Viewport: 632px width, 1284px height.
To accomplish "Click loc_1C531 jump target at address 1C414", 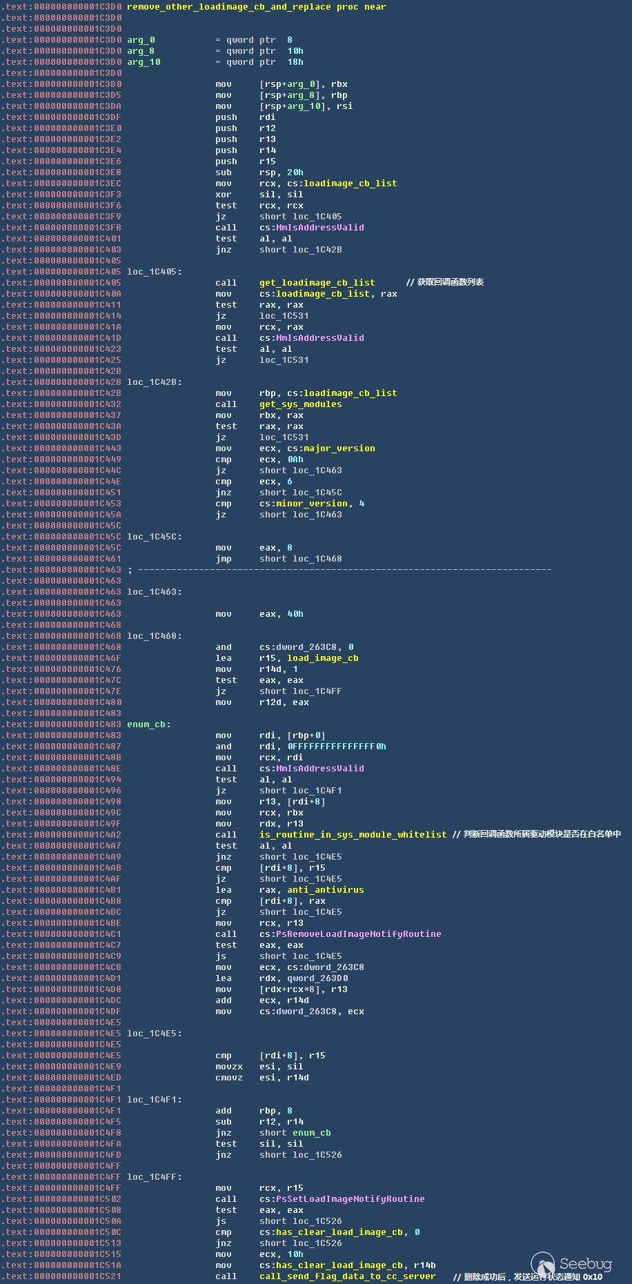I will pos(284,316).
